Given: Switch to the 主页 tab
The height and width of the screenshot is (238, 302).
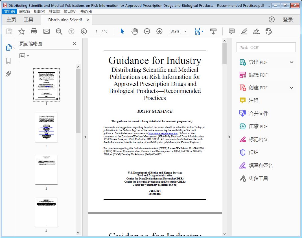Looking at the screenshot, I should 11,20.
